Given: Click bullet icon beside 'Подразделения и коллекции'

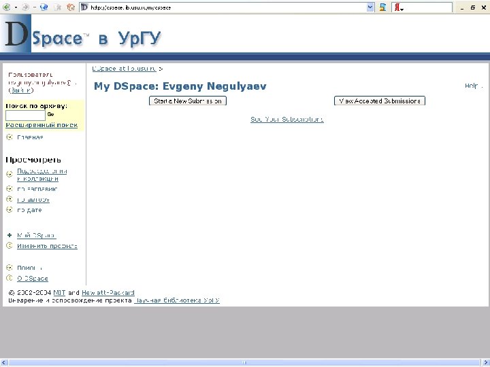Looking at the screenshot, I should coord(10,174).
